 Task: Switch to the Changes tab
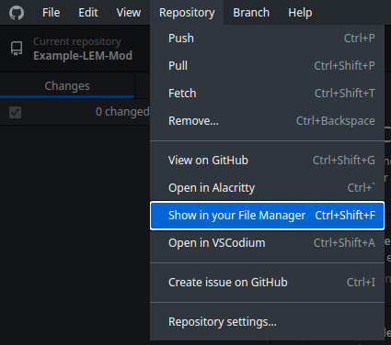67,86
